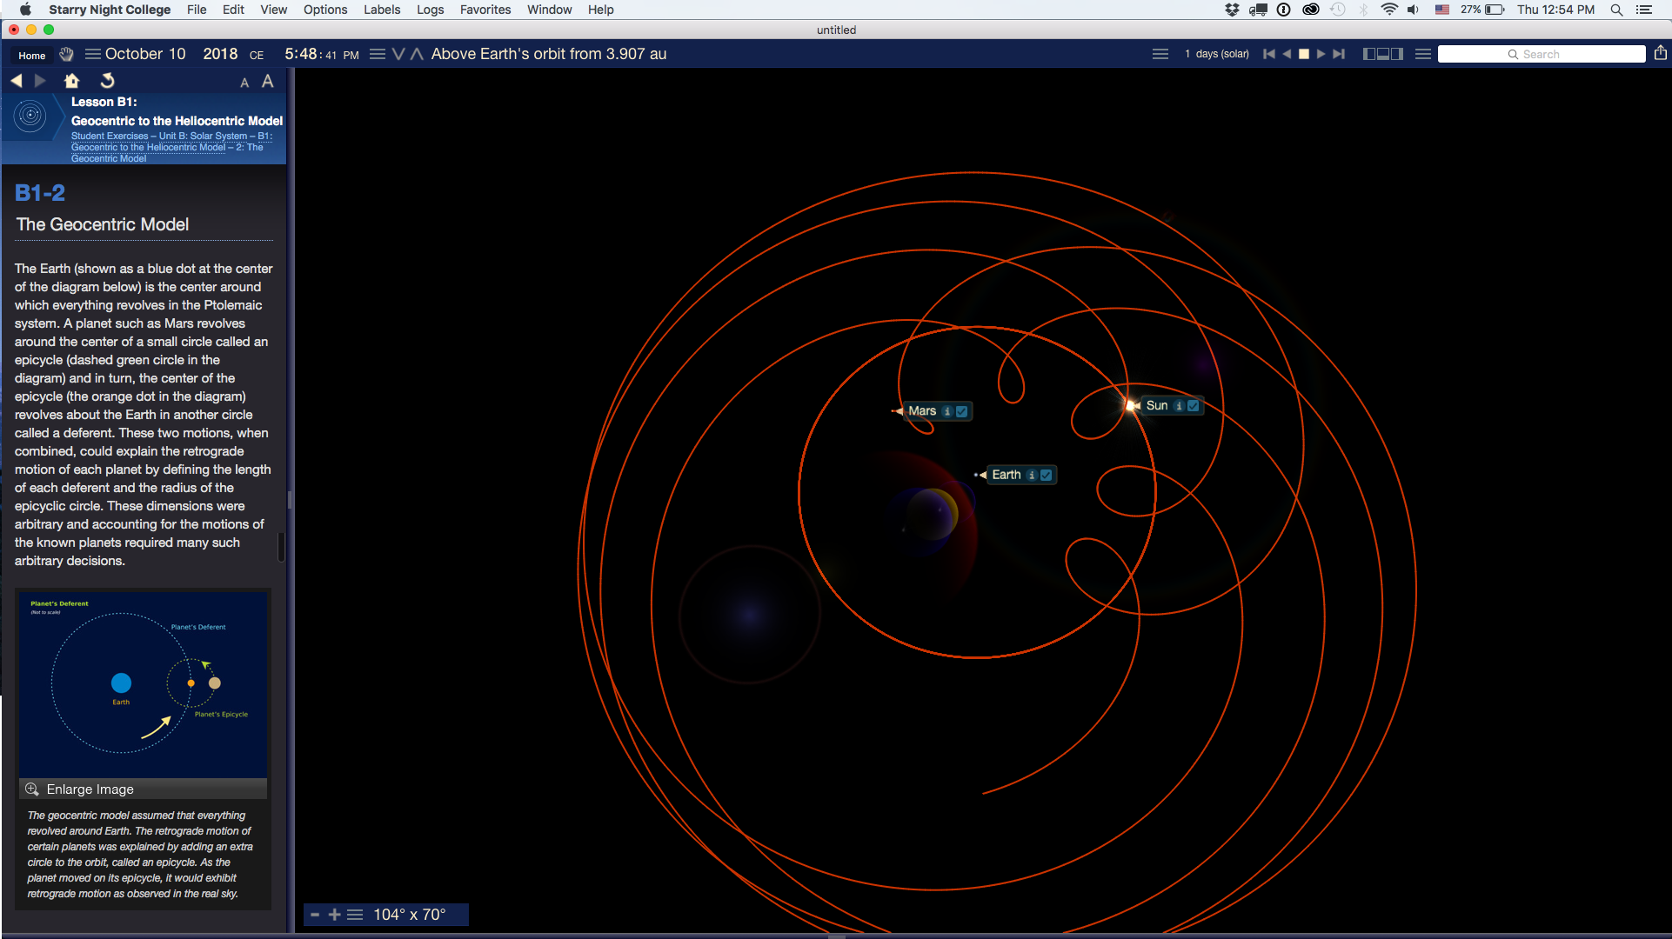
Task: Go back with the left arrow icon
Action: [x=17, y=81]
